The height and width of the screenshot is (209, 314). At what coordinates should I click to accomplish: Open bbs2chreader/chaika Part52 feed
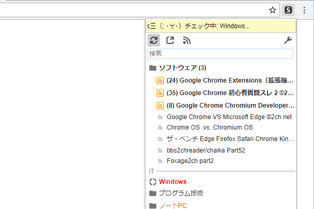(x=206, y=150)
